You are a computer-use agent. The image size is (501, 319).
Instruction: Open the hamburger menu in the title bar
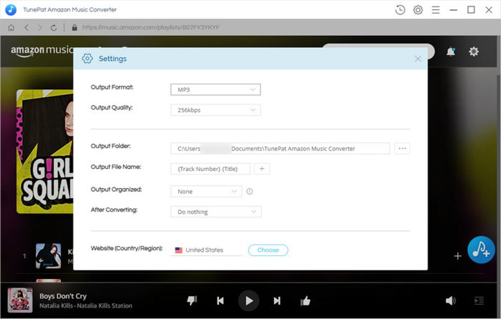coord(435,9)
